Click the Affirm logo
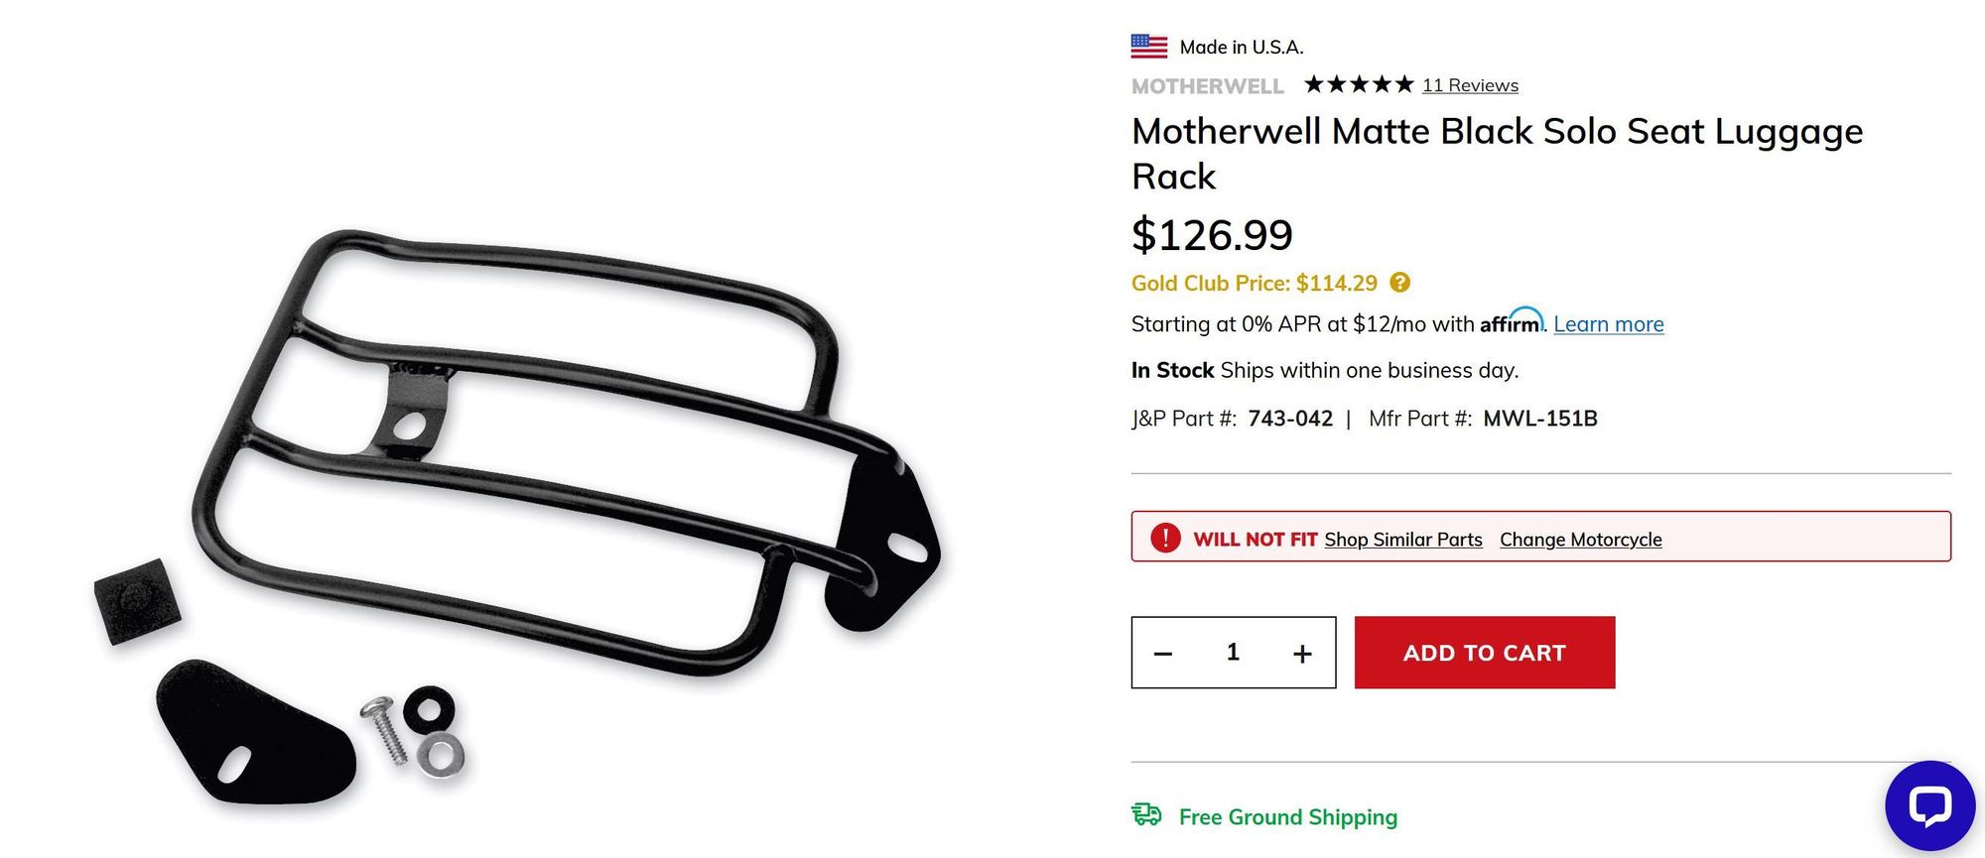 pyautogui.click(x=1511, y=322)
